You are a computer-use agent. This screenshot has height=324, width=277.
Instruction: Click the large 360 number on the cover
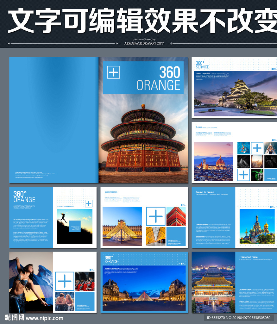[169, 72]
